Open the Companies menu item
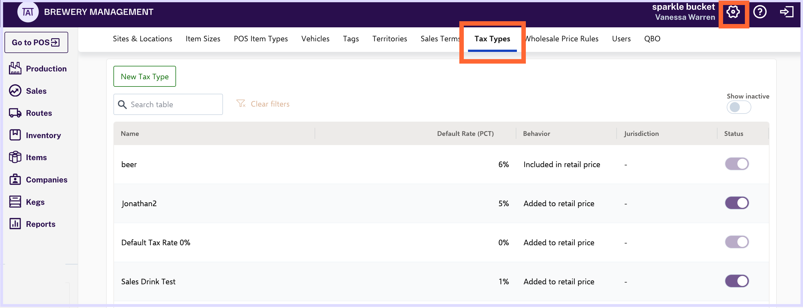The height and width of the screenshot is (308, 803). click(46, 180)
